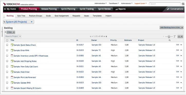Screen dimensions: 186x95
Task: Open the wrench customize grid button
Action: (180, 36)
